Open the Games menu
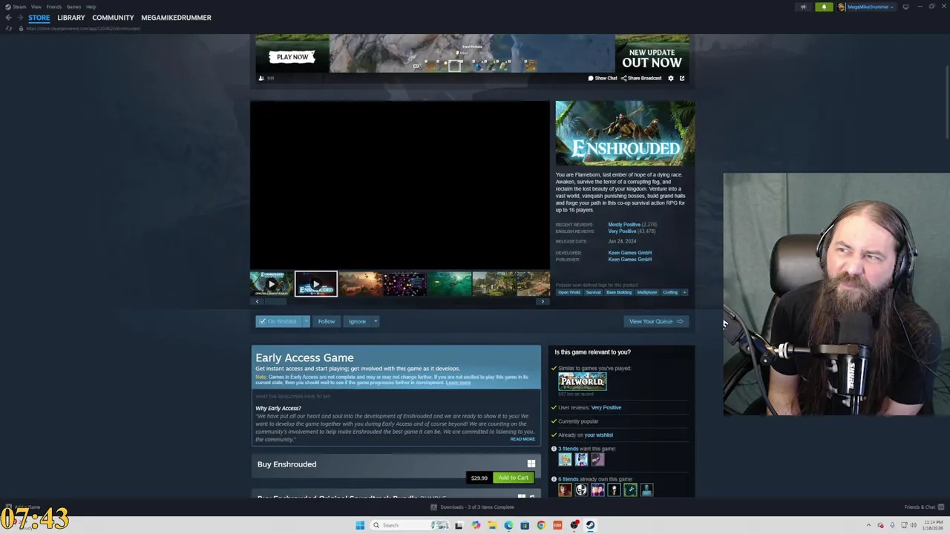The image size is (950, 534). pos(73,7)
